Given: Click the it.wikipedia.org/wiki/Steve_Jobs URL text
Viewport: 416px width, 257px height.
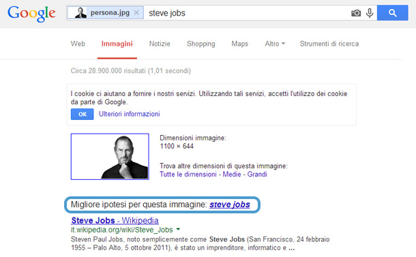Looking at the screenshot, I should point(122,230).
